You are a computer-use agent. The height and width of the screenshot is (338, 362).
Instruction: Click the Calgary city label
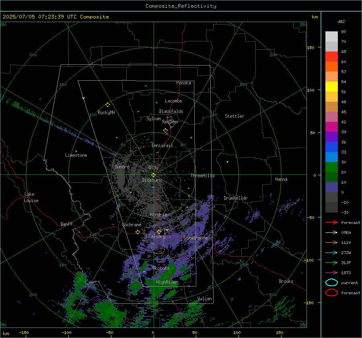(157, 236)
